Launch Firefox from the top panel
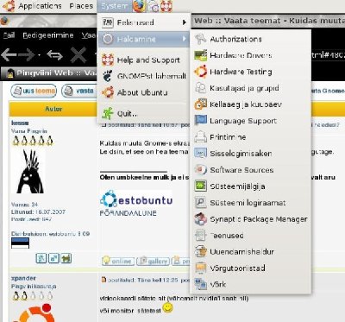The height and width of the screenshot is (322, 345). pos(140,6)
